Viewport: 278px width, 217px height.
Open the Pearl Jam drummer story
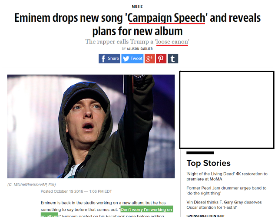[x=226, y=191]
